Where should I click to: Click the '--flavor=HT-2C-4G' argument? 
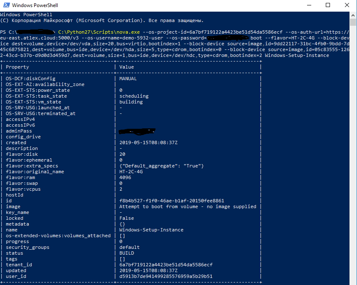(x=290, y=38)
